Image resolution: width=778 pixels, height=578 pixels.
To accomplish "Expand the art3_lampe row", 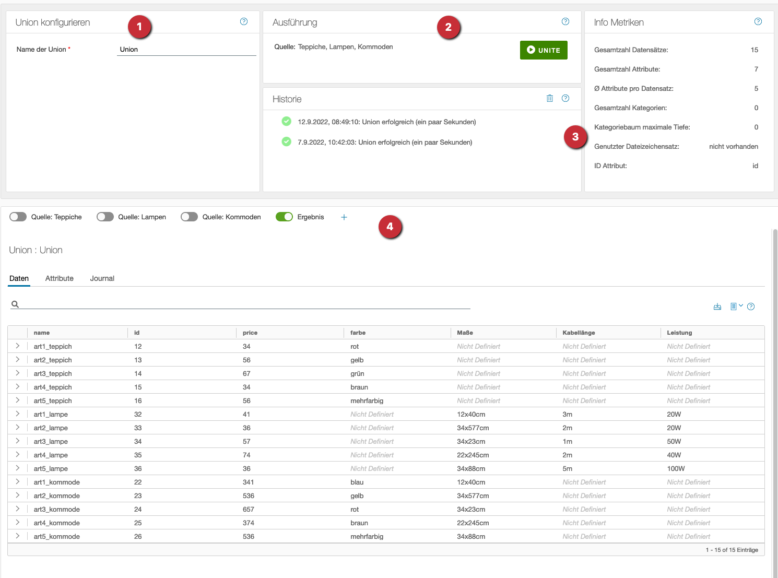I will [x=18, y=441].
